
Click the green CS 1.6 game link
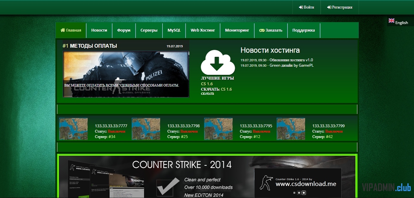point(207,84)
